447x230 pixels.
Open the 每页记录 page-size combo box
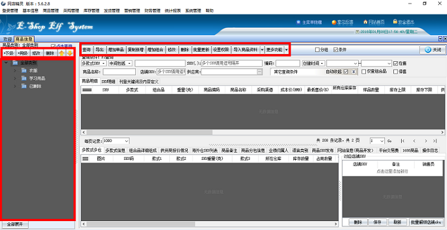click(x=116, y=141)
